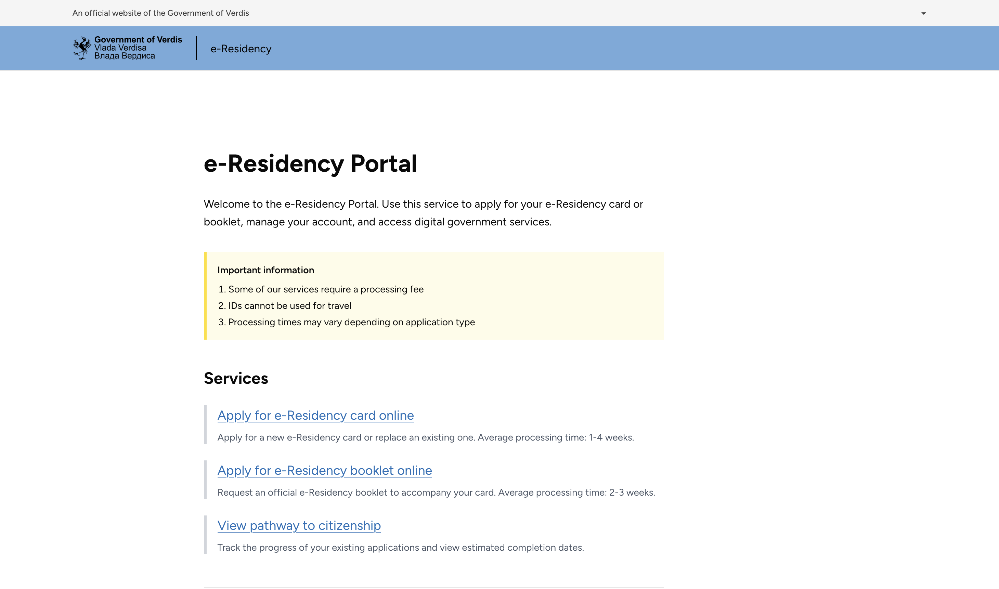Click the card processing time 1-4 weeks description
The height and width of the screenshot is (589, 999).
click(426, 437)
